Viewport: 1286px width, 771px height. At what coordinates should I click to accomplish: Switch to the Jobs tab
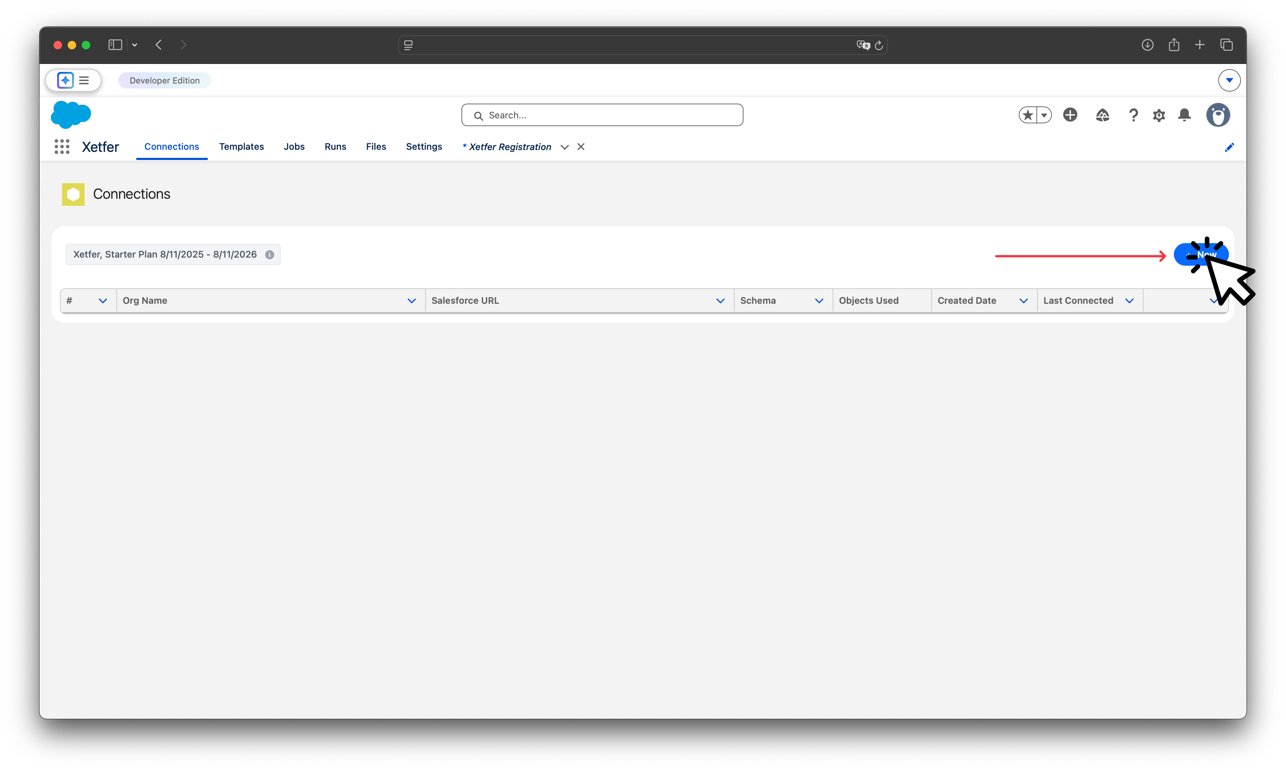(x=294, y=147)
